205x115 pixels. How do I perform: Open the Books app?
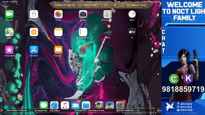pyautogui.click(x=58, y=50)
